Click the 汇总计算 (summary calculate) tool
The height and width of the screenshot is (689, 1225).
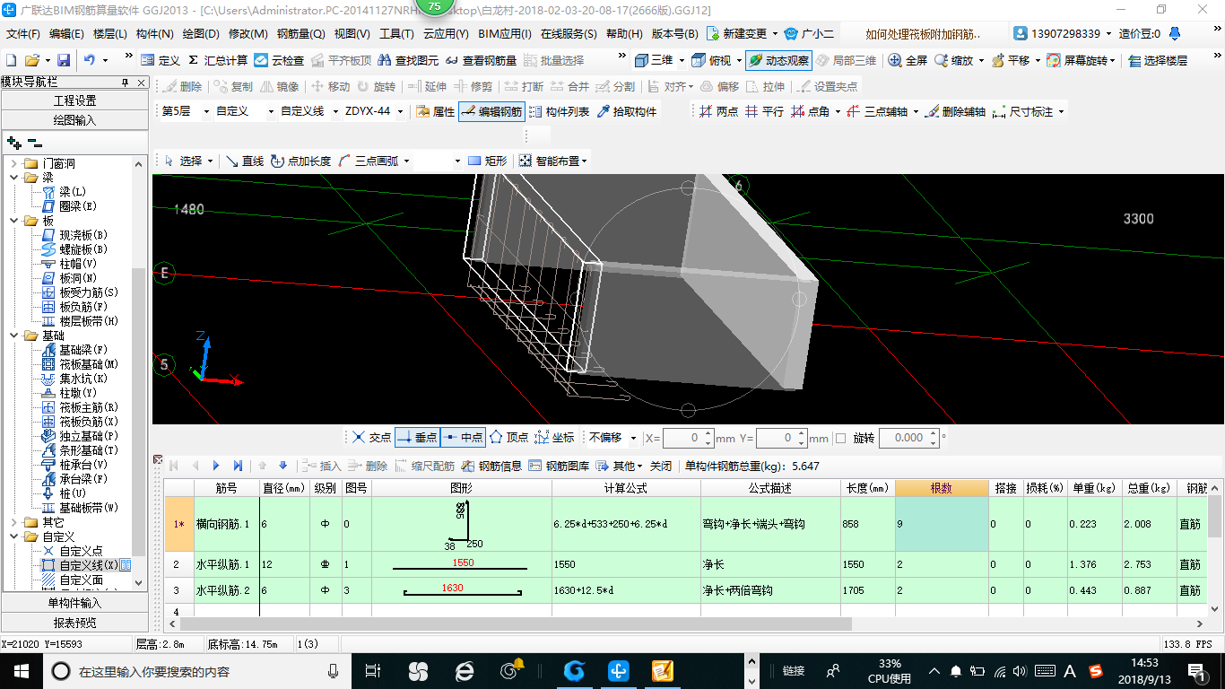219,60
